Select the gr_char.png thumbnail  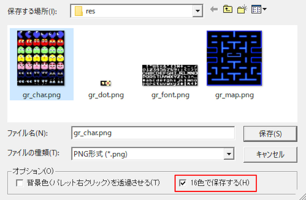(x=41, y=58)
